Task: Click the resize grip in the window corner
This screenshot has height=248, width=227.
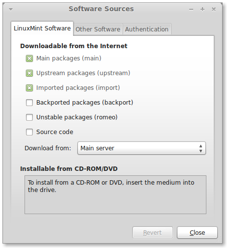Action: 219,240
